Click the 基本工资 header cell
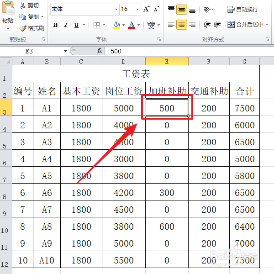274x274 pixels. click(x=81, y=91)
